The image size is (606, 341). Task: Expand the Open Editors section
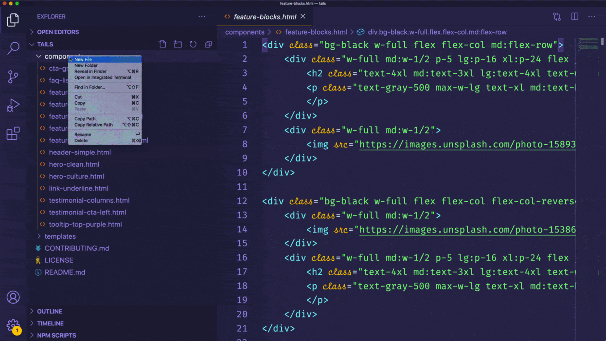(x=58, y=32)
